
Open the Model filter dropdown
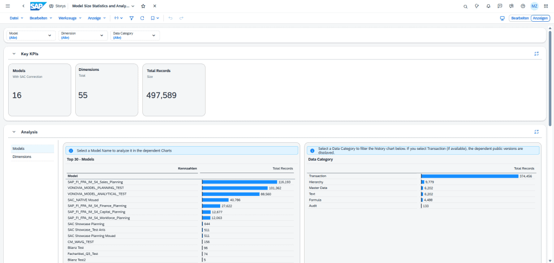click(x=31, y=36)
